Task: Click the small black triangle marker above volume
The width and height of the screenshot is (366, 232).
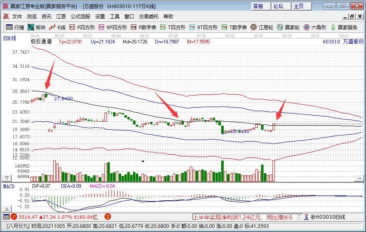Action: tap(143, 161)
